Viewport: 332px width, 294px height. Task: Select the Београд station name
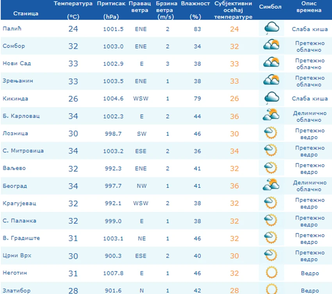click(x=15, y=186)
